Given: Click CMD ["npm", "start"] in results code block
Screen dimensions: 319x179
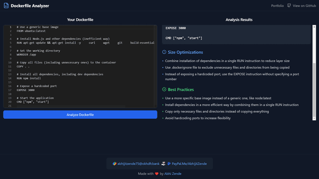Looking at the screenshot, I should [x=184, y=38].
